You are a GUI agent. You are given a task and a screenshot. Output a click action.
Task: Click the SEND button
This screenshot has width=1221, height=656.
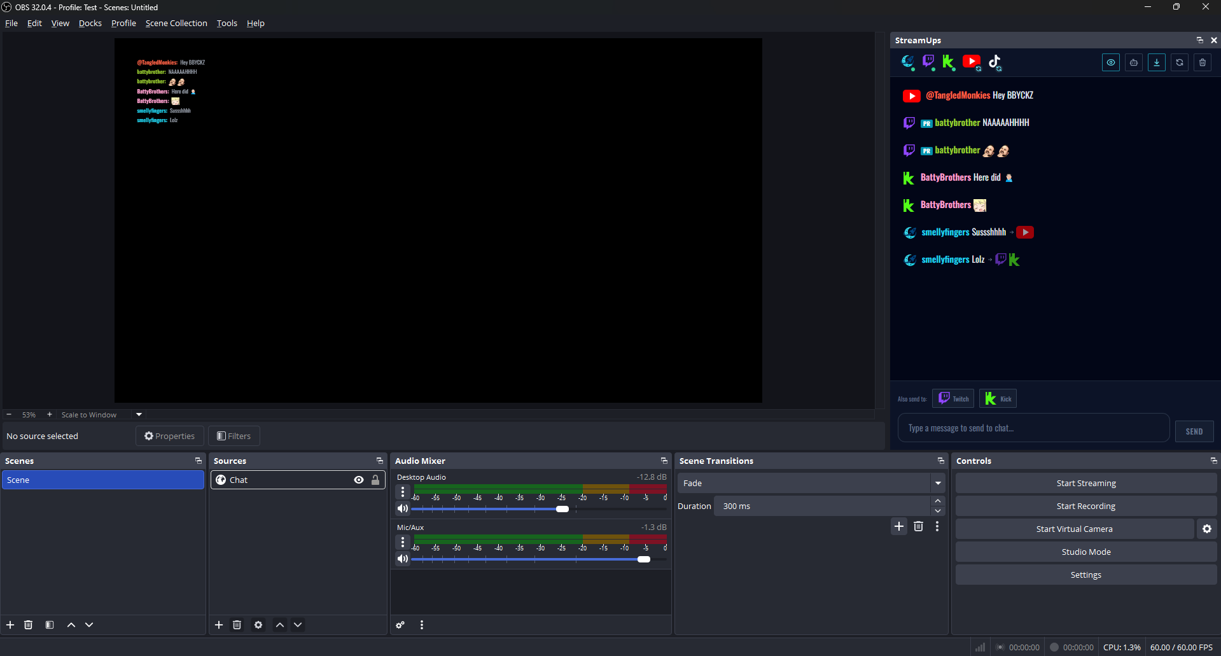1194,431
